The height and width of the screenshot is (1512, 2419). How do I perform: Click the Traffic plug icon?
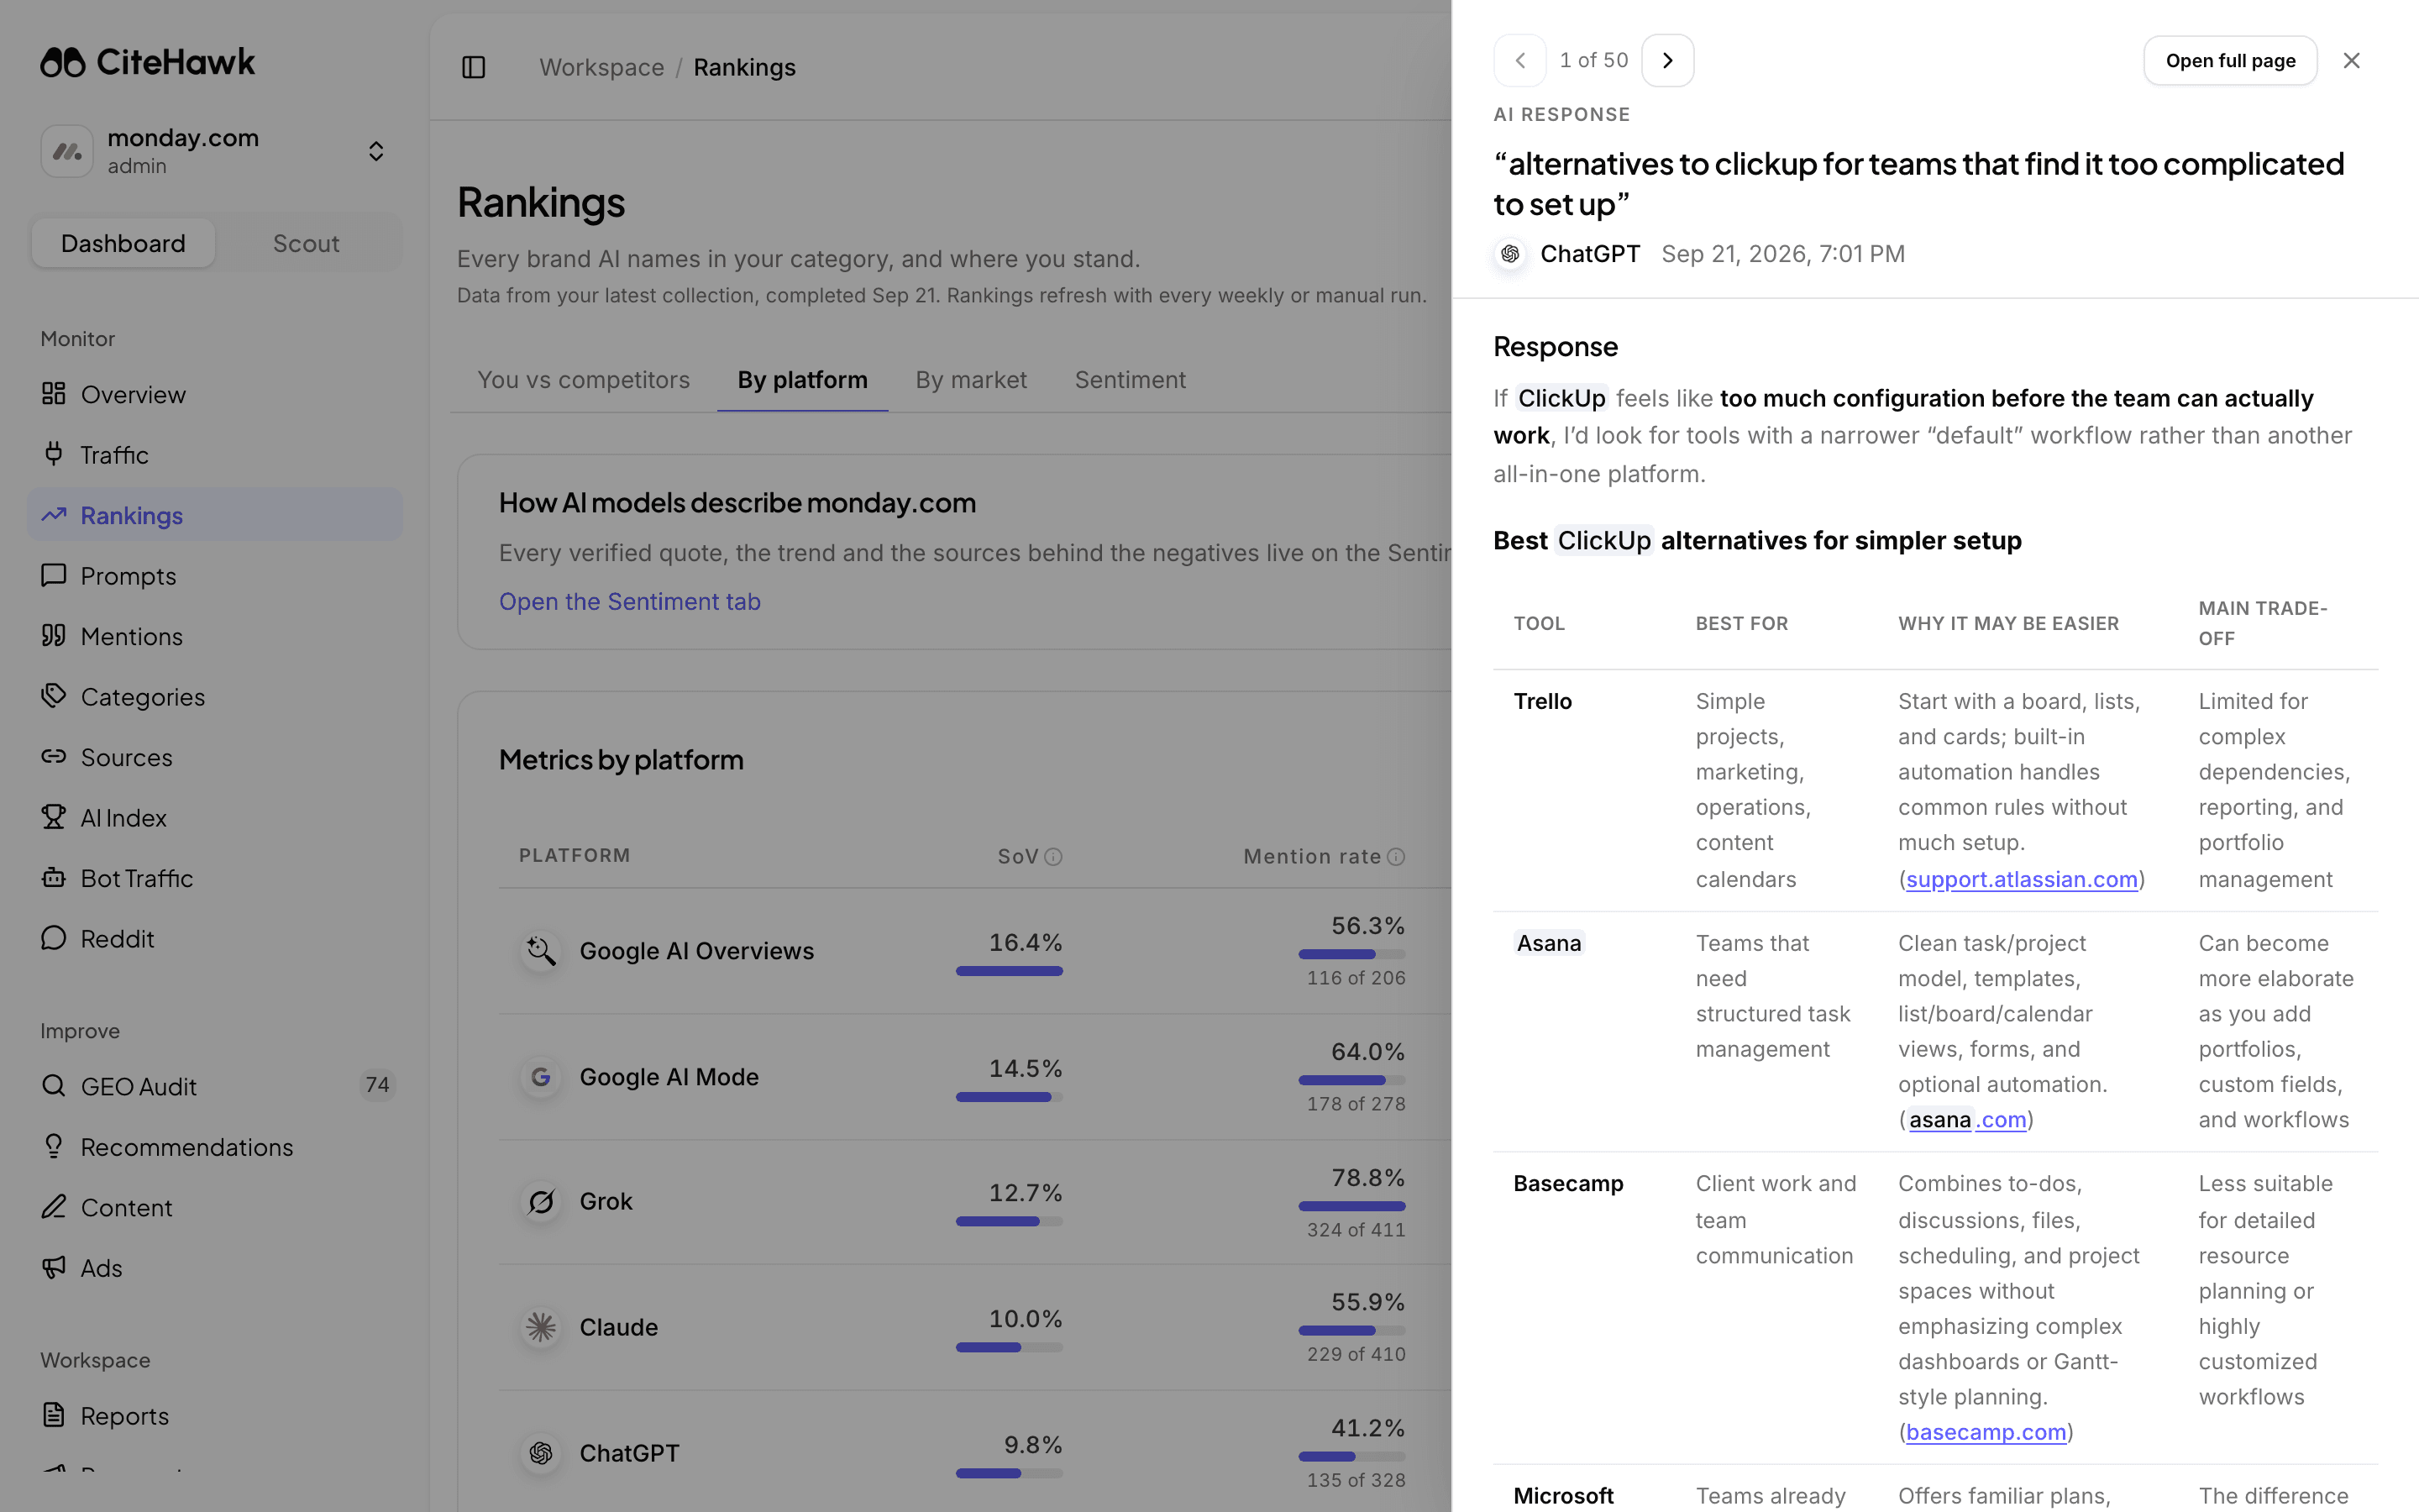pos(54,454)
